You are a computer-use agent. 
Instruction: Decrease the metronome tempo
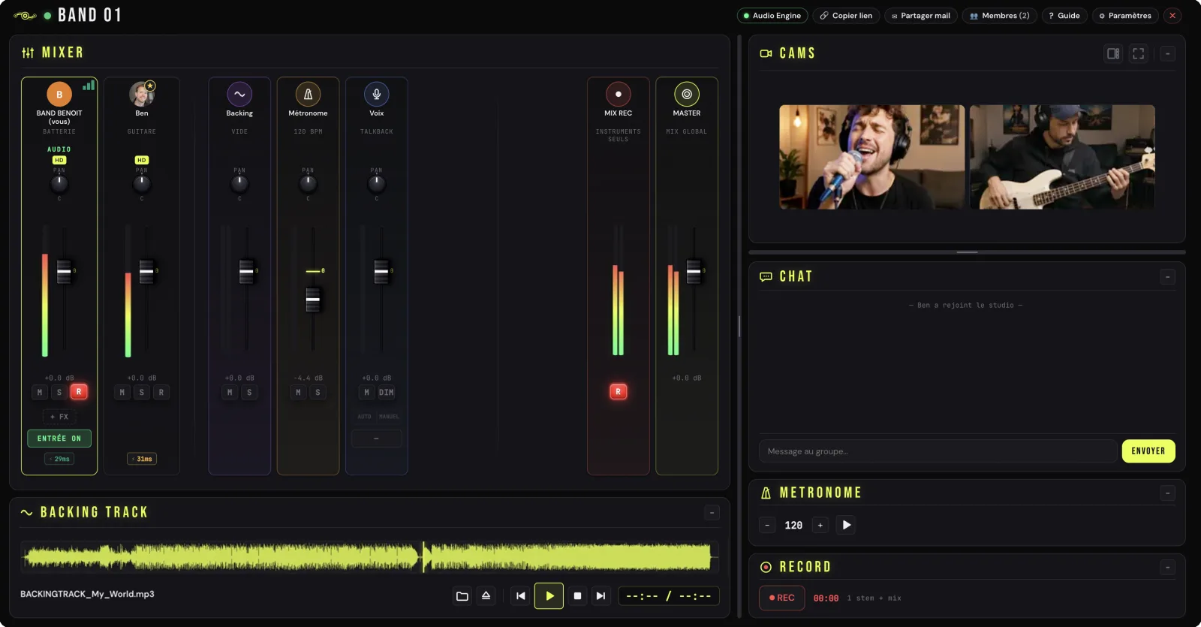(x=767, y=525)
